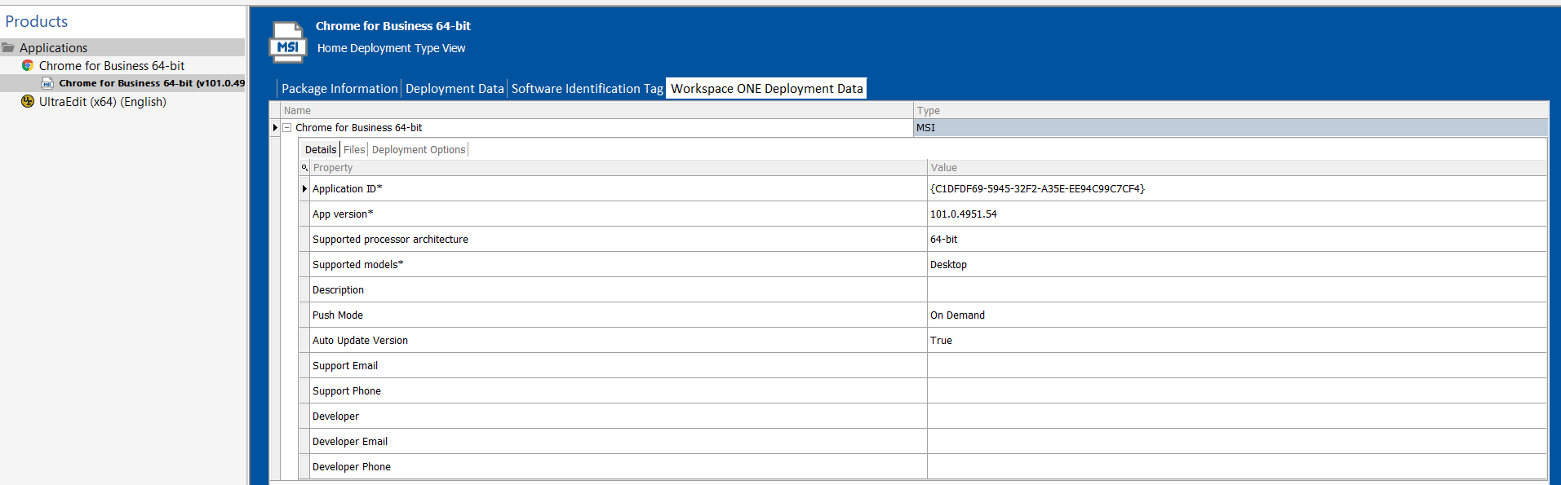Select the Push Mode value On Demand
Viewport: 1561px width, 485px height.
(x=957, y=315)
